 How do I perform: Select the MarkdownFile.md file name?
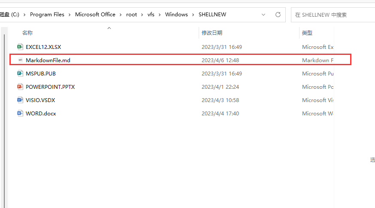click(x=48, y=60)
